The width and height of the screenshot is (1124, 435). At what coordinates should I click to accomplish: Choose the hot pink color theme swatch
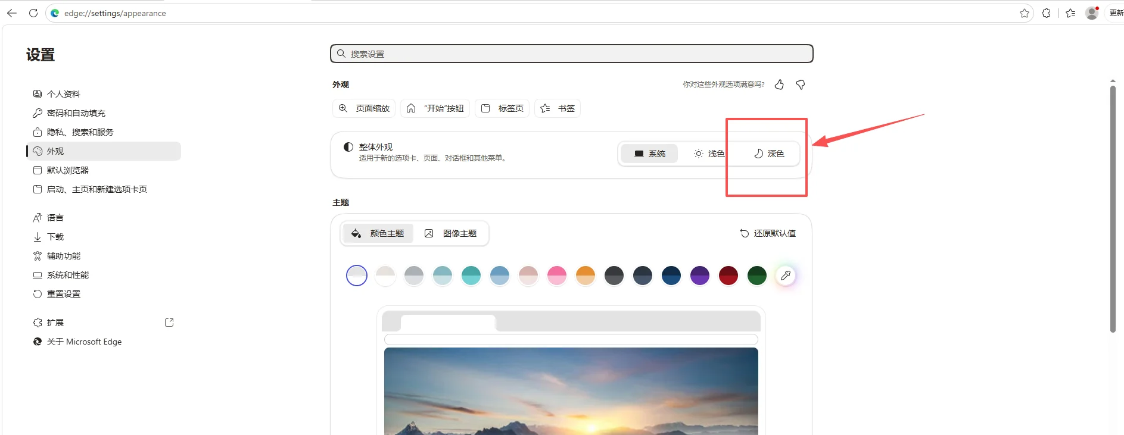[x=557, y=276]
